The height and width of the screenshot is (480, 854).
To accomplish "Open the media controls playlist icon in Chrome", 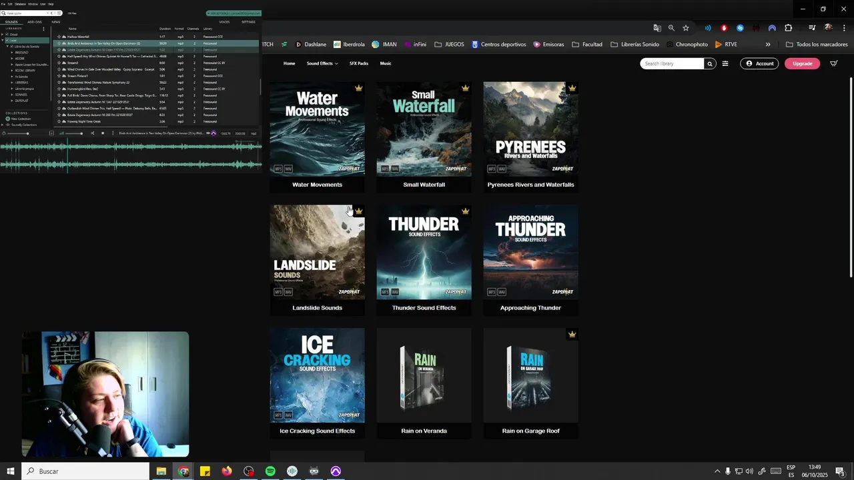I will 812,28.
